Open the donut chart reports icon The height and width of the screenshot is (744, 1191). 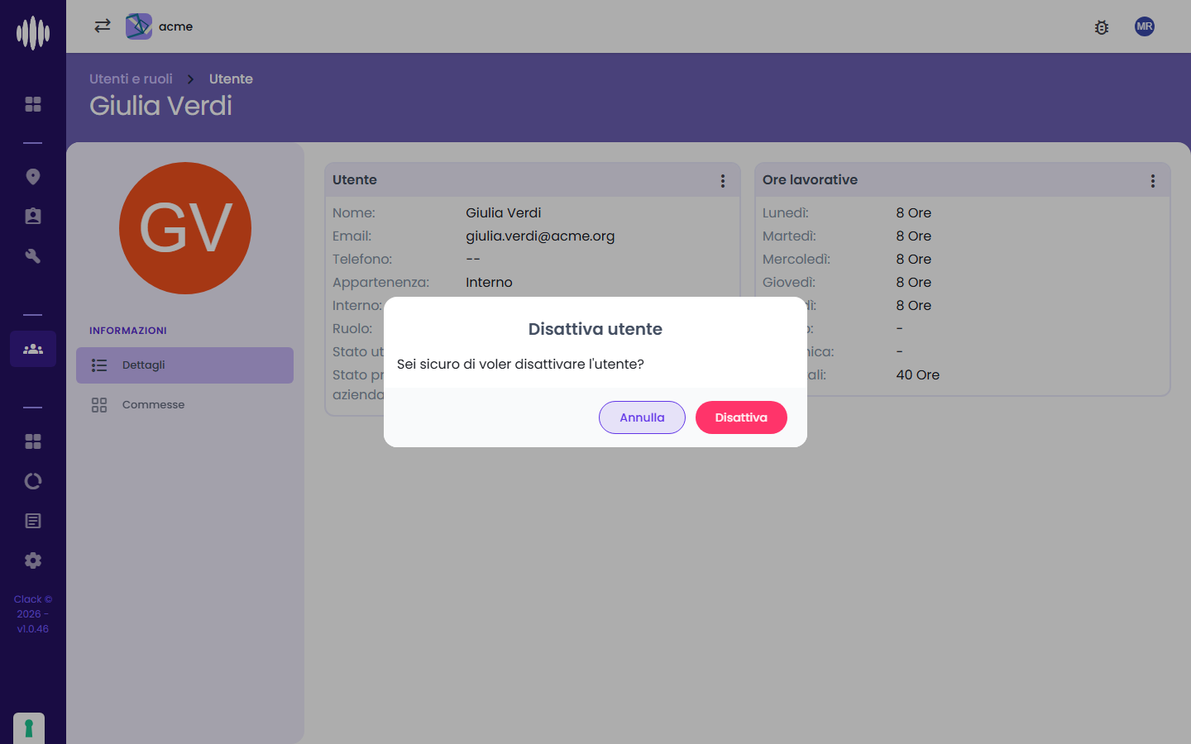coord(33,481)
